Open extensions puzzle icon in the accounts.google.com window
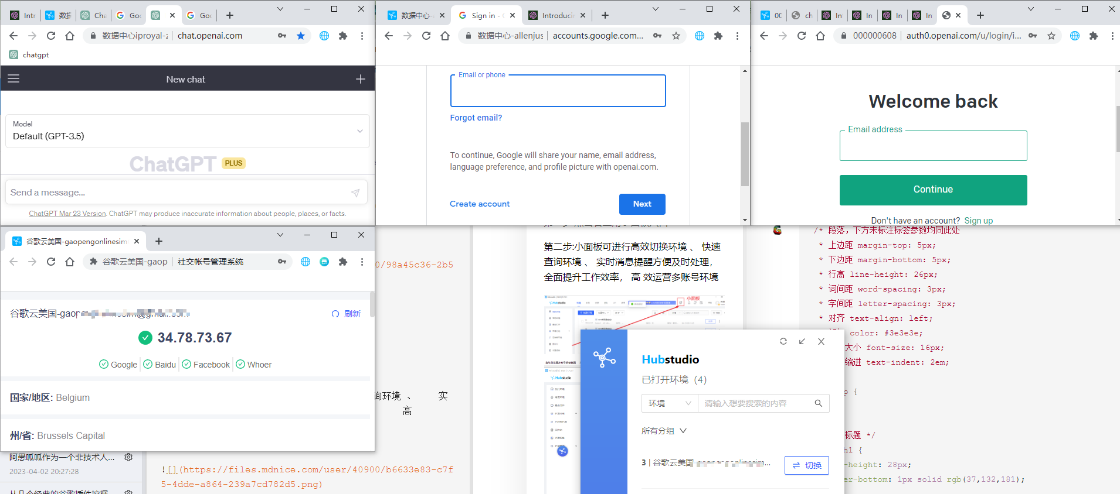 click(x=718, y=36)
